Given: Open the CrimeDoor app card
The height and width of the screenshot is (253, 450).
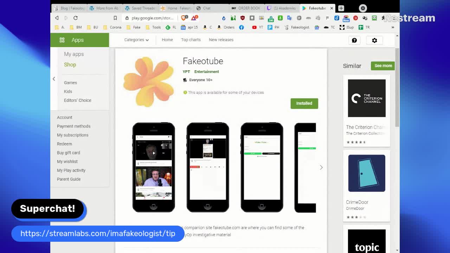Looking at the screenshot, I should point(367,186).
